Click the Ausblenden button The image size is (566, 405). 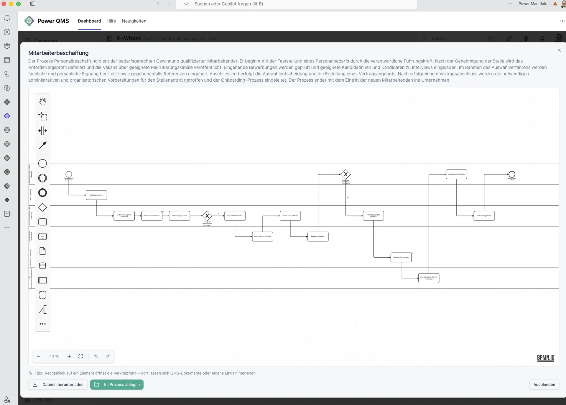coord(544,385)
